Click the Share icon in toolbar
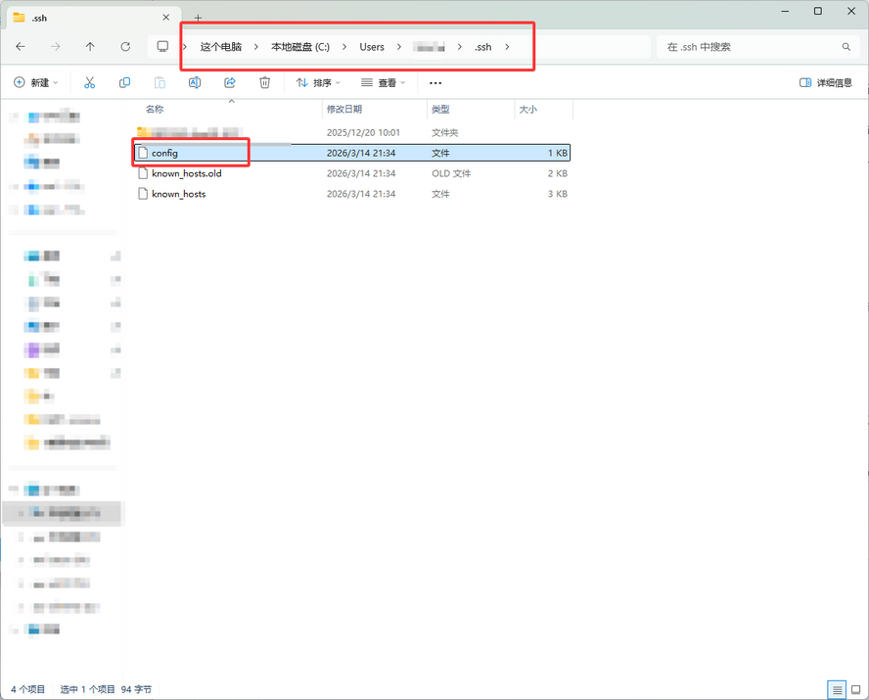869x700 pixels. [230, 83]
